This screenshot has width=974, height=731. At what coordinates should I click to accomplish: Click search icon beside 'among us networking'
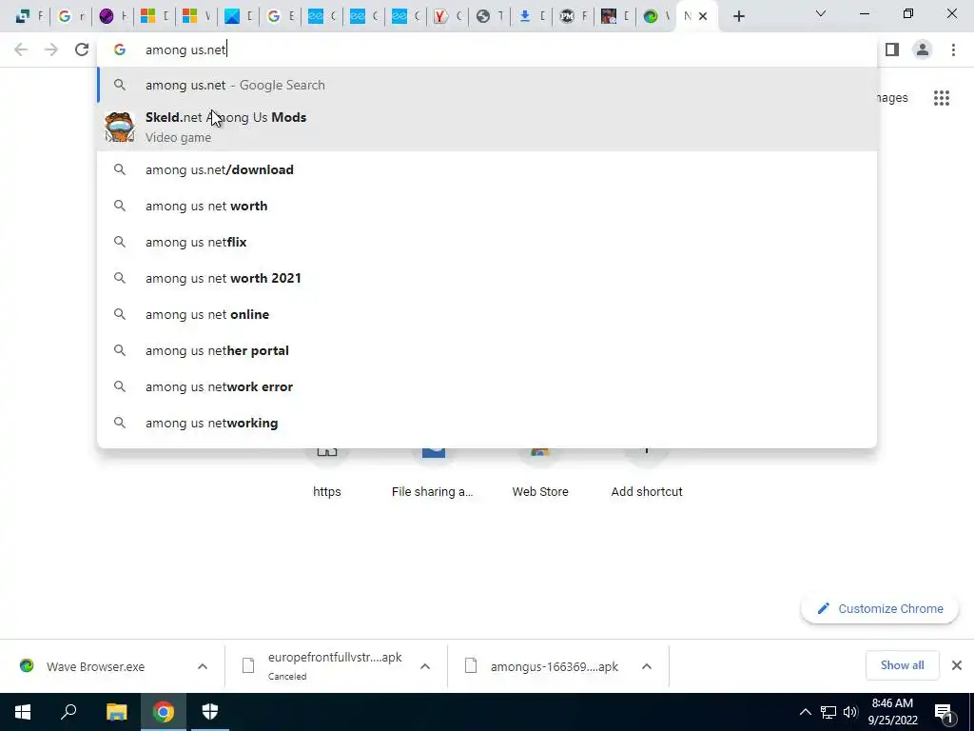(120, 423)
